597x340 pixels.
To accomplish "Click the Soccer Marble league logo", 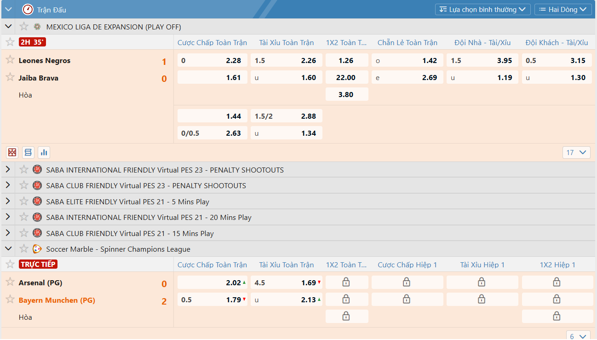I will point(37,249).
